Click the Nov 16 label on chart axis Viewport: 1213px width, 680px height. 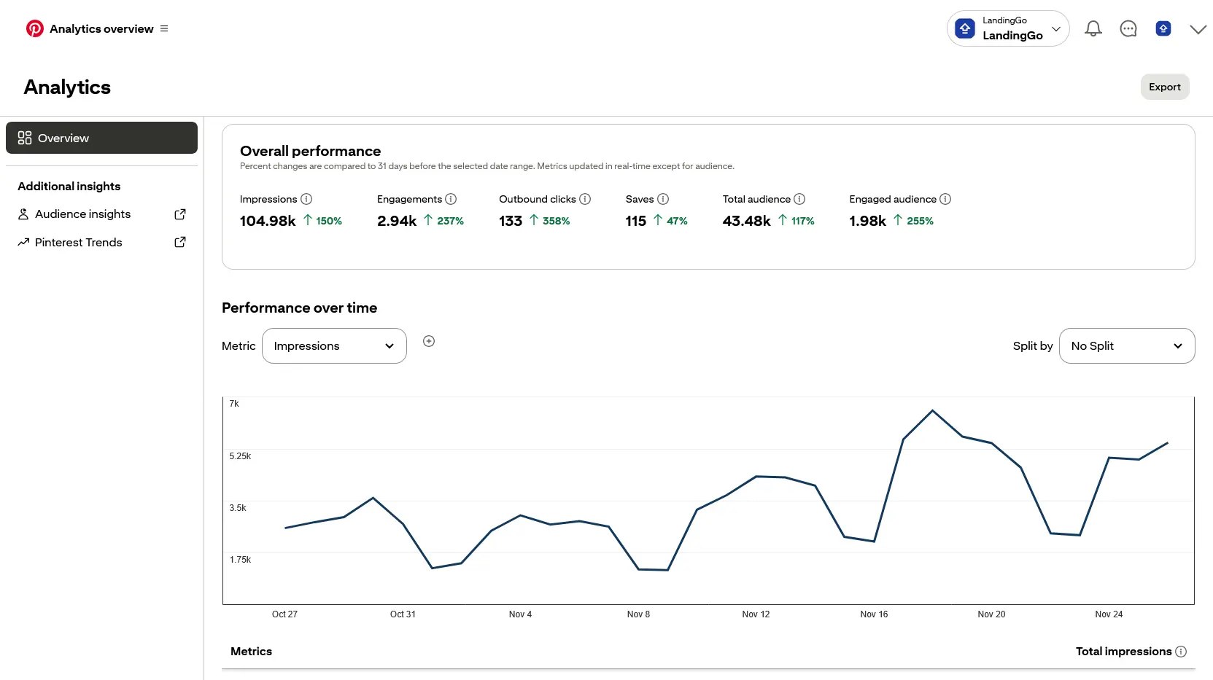(x=874, y=614)
